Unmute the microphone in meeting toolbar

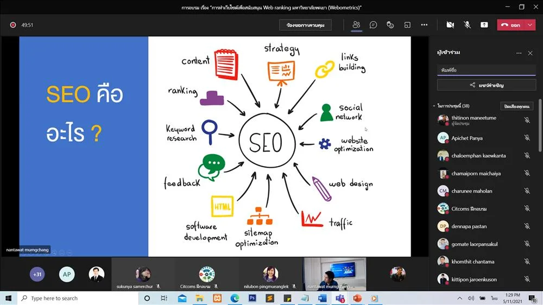[x=467, y=25]
